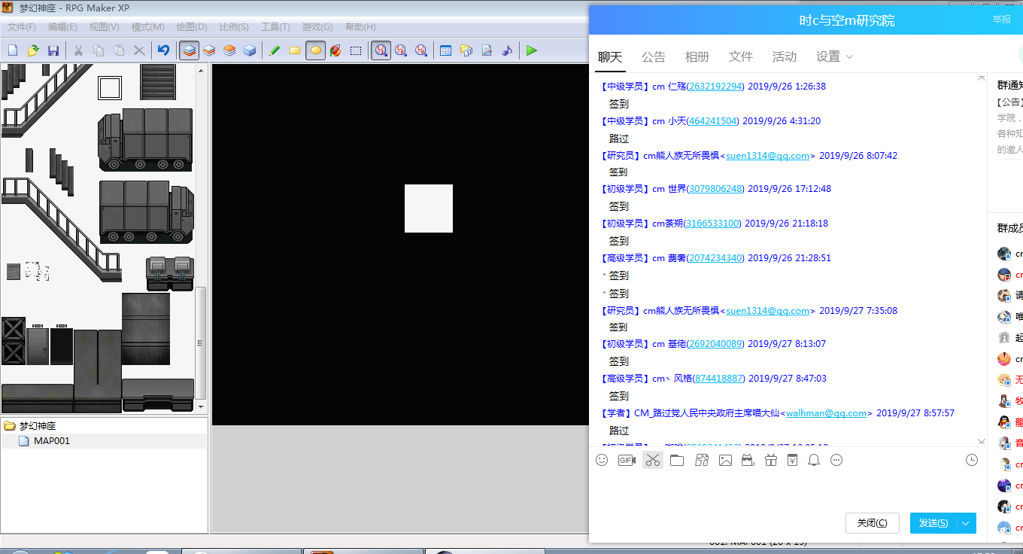Click the gift icon in chat toolbar
Image resolution: width=1023 pixels, height=554 pixels.
(x=770, y=460)
